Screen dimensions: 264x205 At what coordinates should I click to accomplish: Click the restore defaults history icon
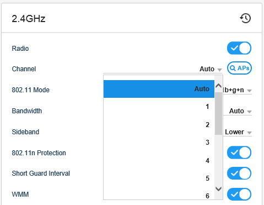[245, 18]
